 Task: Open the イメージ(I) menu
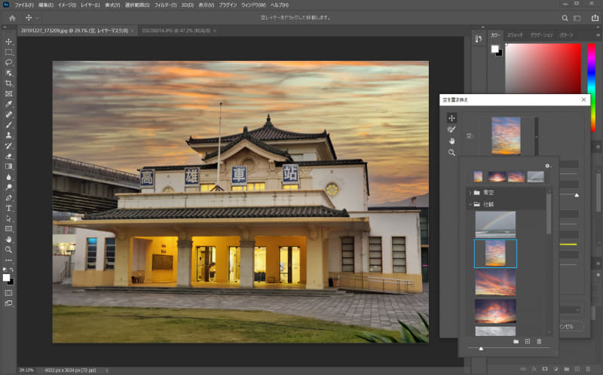67,5
